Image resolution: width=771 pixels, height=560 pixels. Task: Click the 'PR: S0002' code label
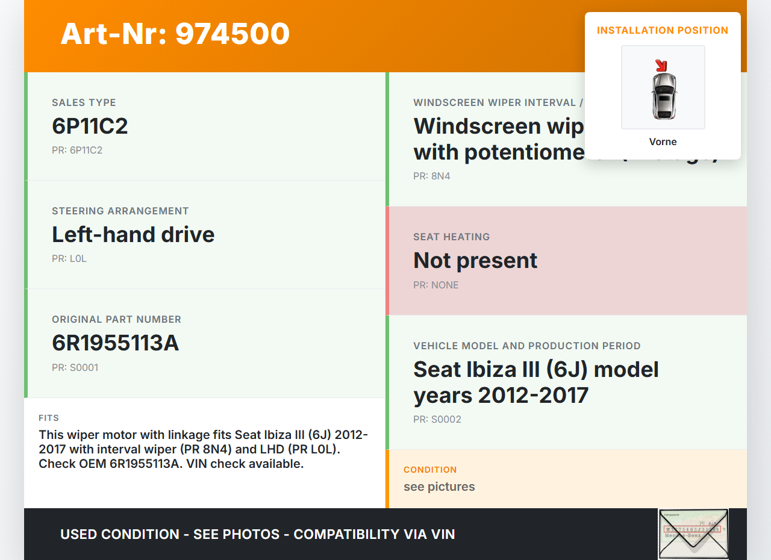tap(437, 419)
